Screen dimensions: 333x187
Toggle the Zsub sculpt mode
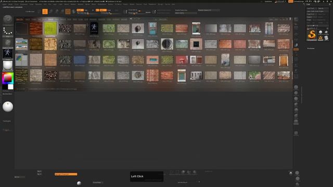click(109, 10)
